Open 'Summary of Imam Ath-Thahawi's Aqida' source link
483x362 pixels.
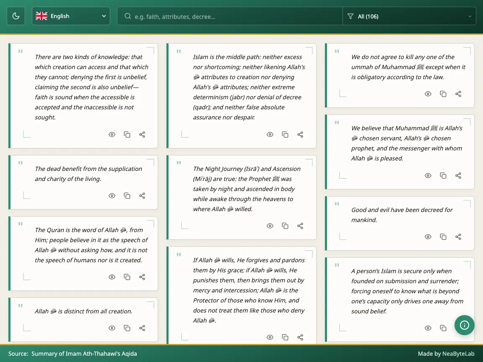point(84,354)
